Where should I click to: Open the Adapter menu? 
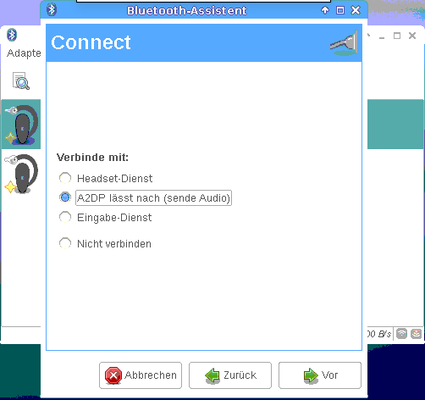(x=24, y=53)
